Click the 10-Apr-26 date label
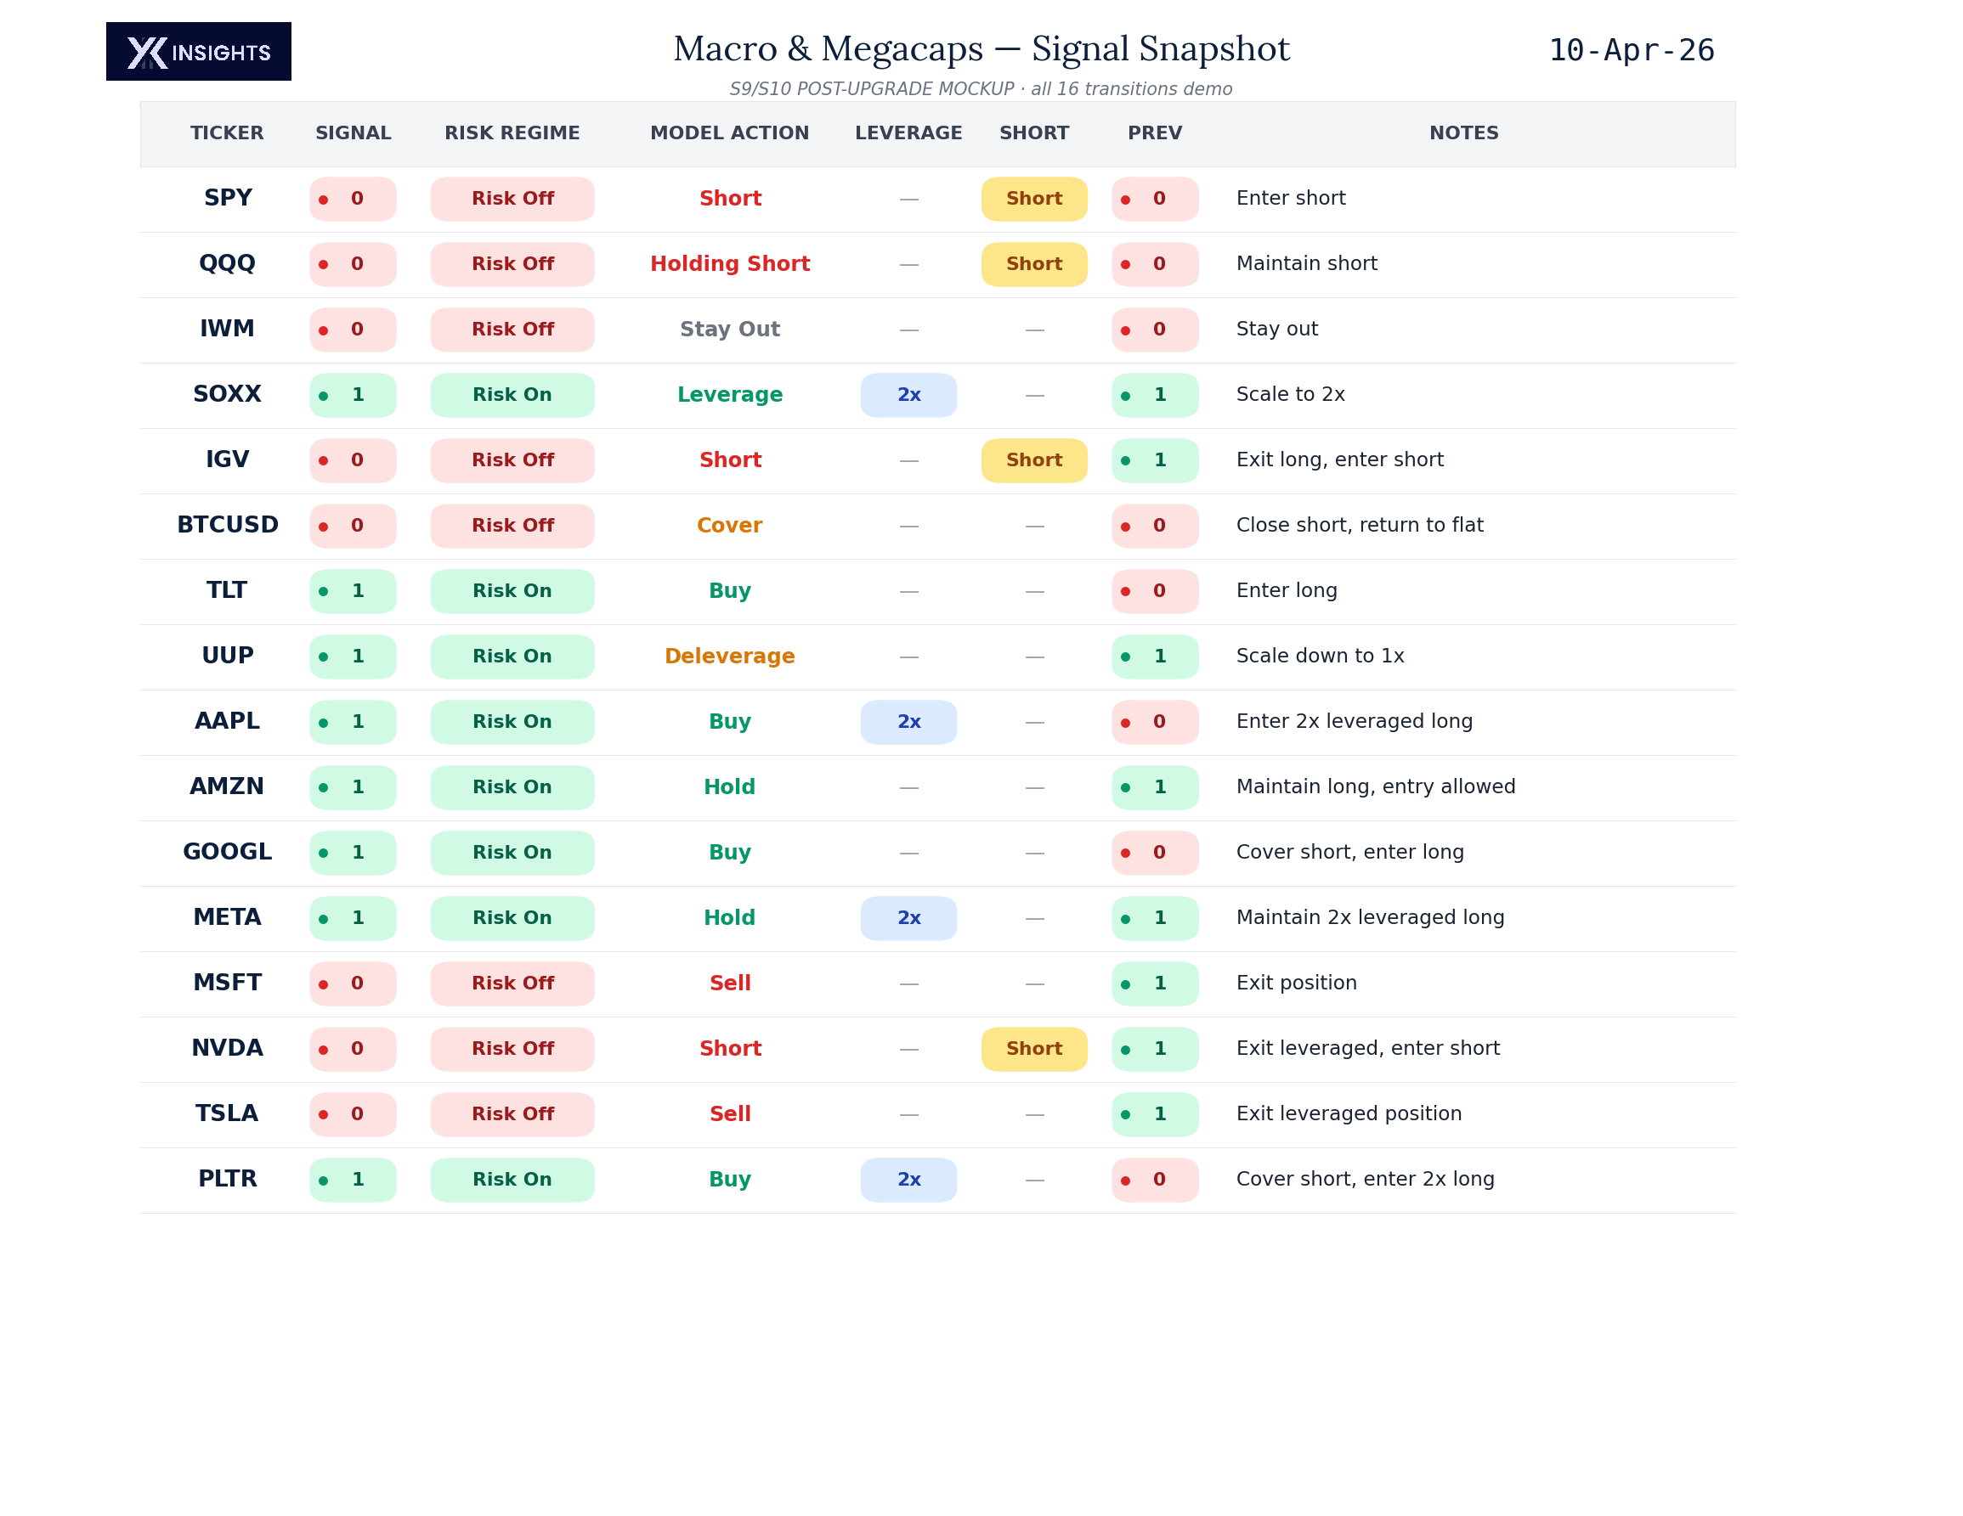Screen dimensions: 1963x1516 point(1631,50)
